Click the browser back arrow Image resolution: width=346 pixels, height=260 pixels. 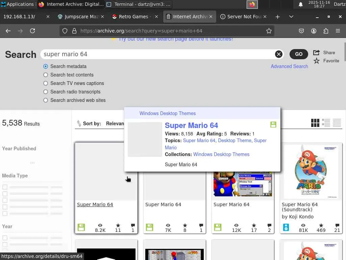coord(8,31)
